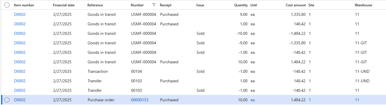The width and height of the screenshot is (386, 105).
Task: Select quantity cell '-10.00'
Action: (x=242, y=33)
